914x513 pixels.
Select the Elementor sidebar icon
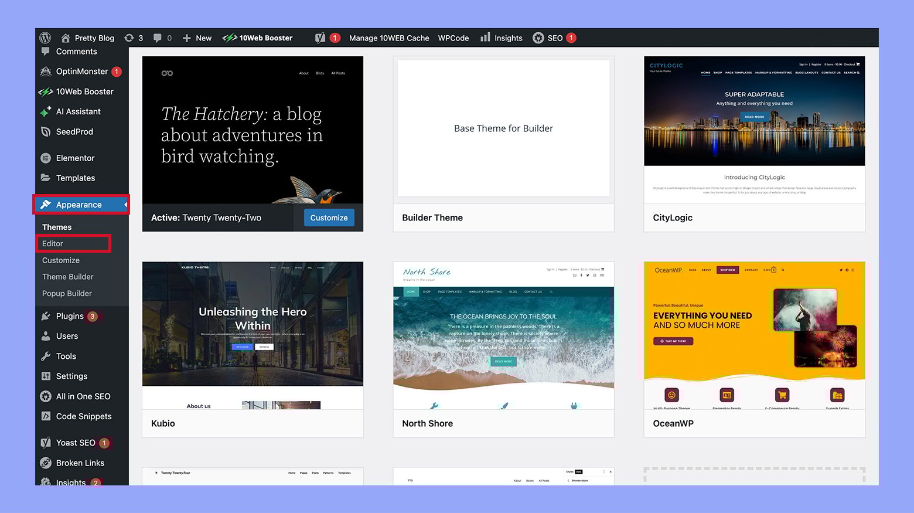point(46,158)
